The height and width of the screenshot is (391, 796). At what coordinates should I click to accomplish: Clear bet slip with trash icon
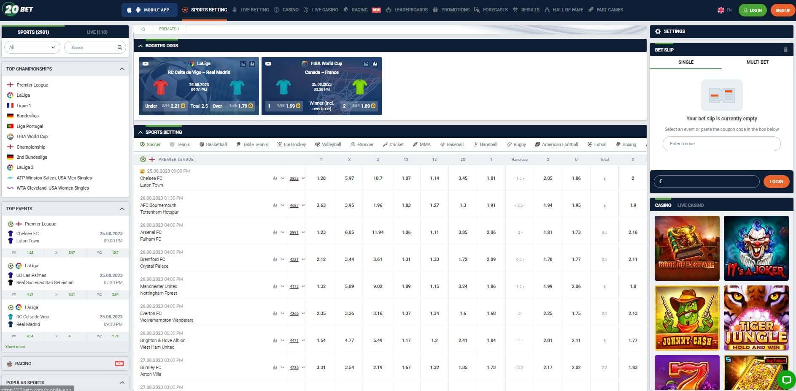point(785,50)
